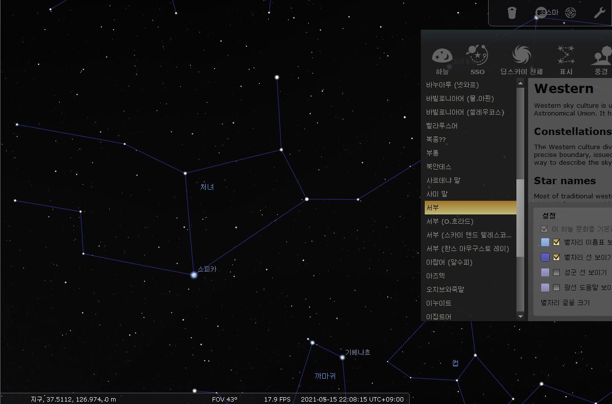Select the highlighted 서부 sky culture
The image size is (612, 404).
click(x=470, y=208)
